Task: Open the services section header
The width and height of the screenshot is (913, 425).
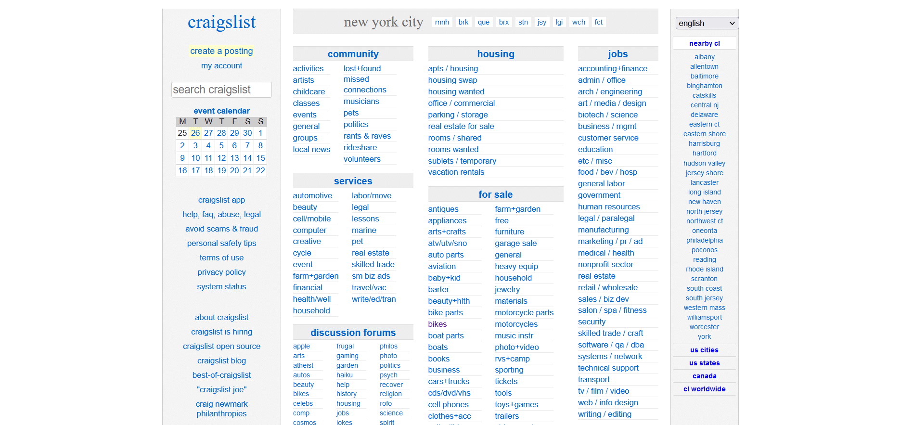Action: pyautogui.click(x=353, y=181)
